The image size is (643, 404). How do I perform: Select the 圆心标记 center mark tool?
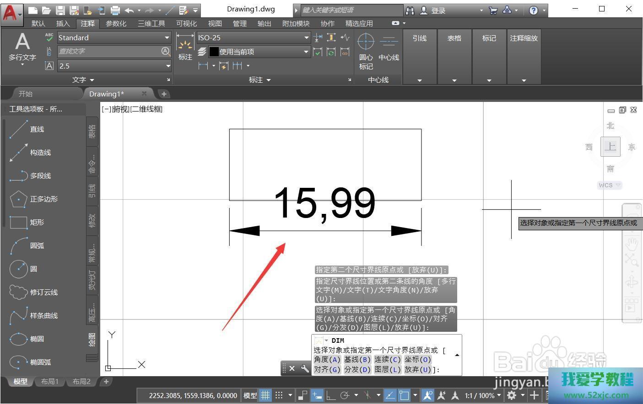click(366, 50)
